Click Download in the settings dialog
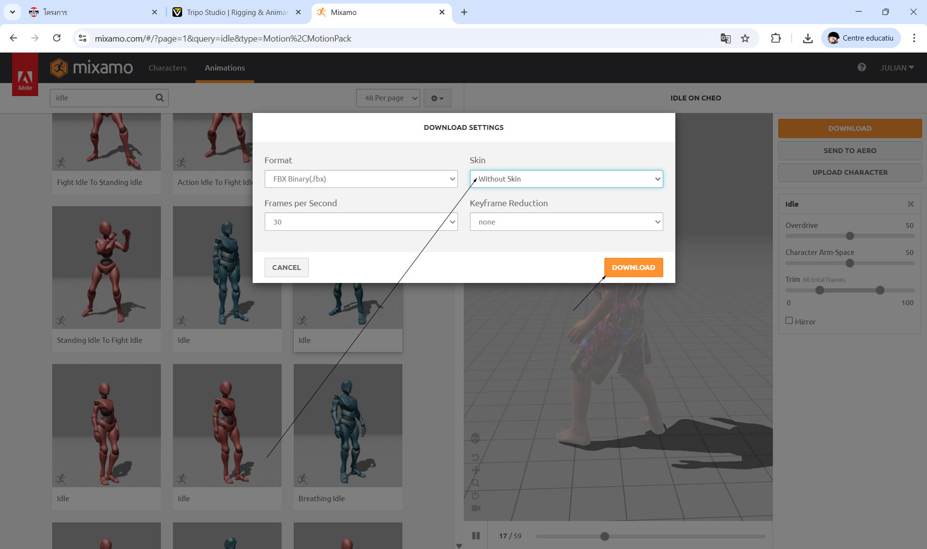Viewport: 927px width, 549px height. [x=633, y=267]
